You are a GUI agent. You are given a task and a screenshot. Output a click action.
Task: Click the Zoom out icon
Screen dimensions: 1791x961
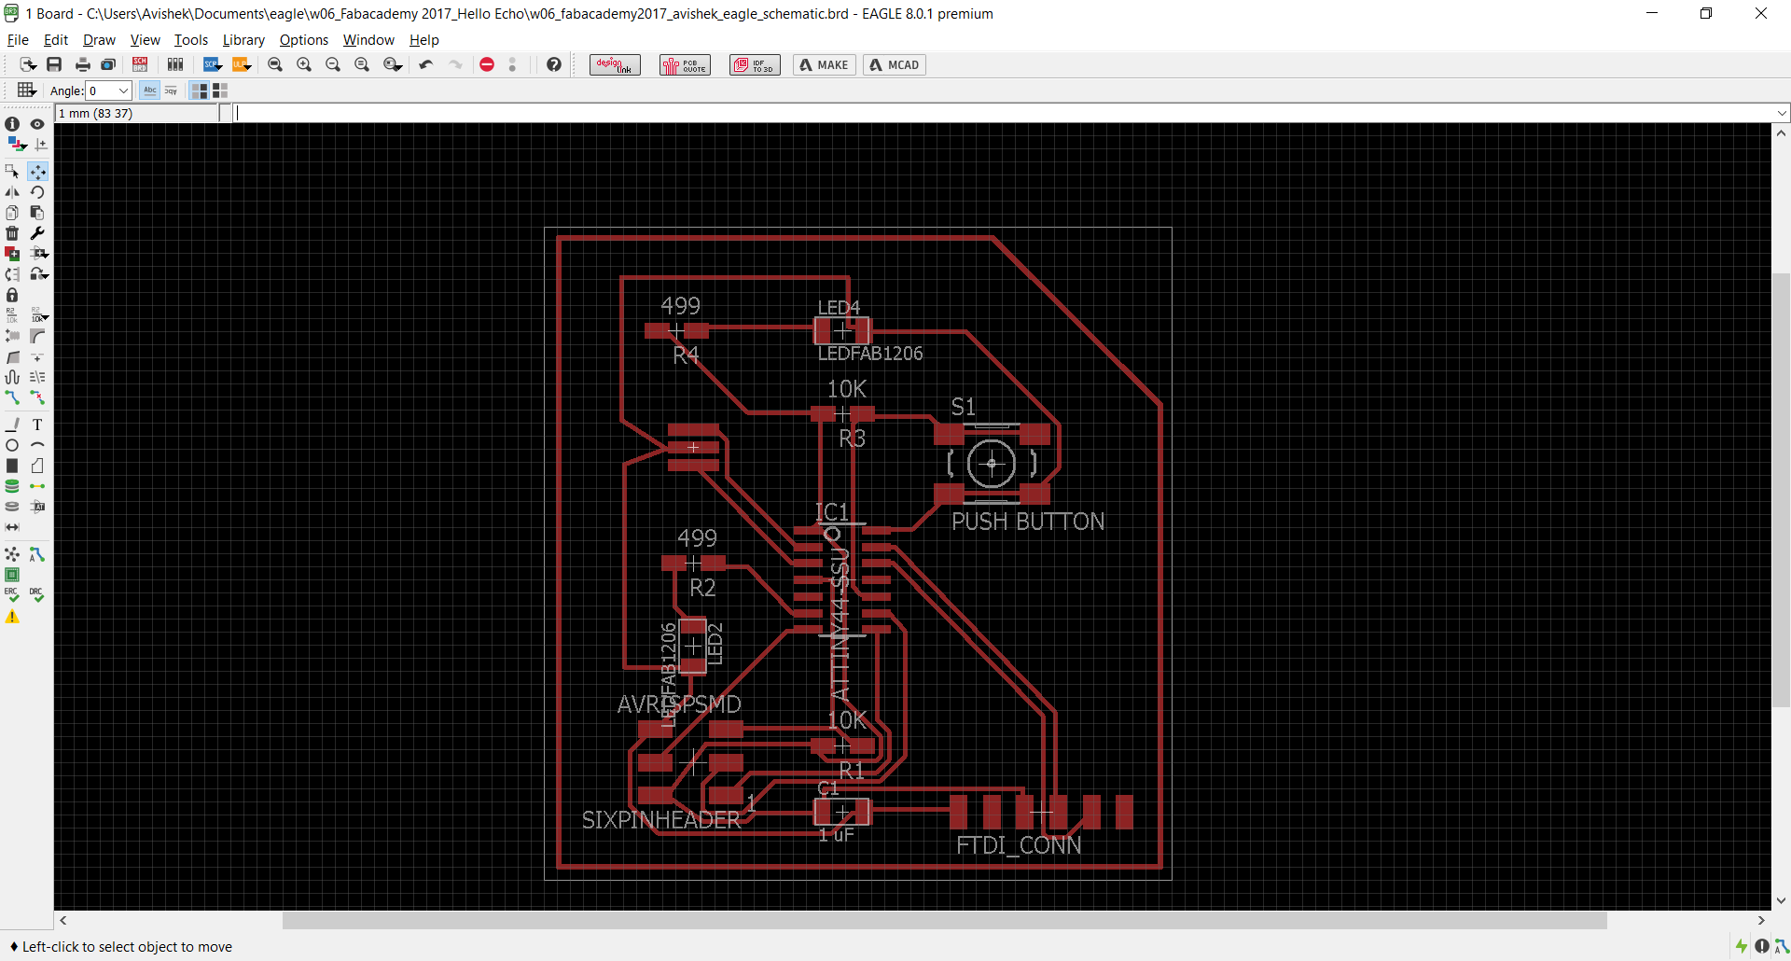333,64
